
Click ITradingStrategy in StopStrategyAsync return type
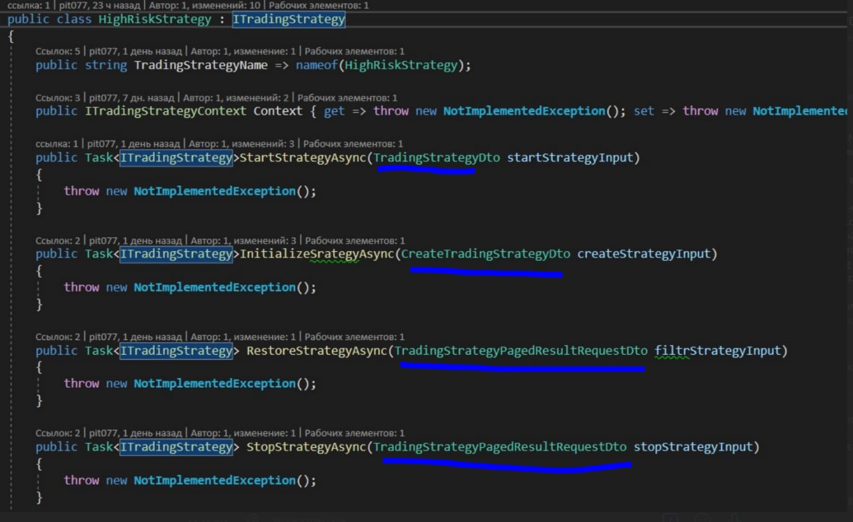176,447
